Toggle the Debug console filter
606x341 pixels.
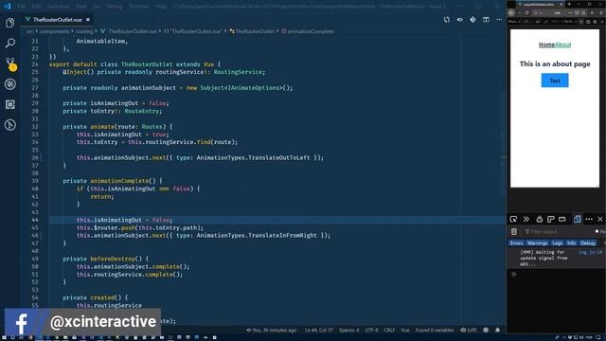588,242
